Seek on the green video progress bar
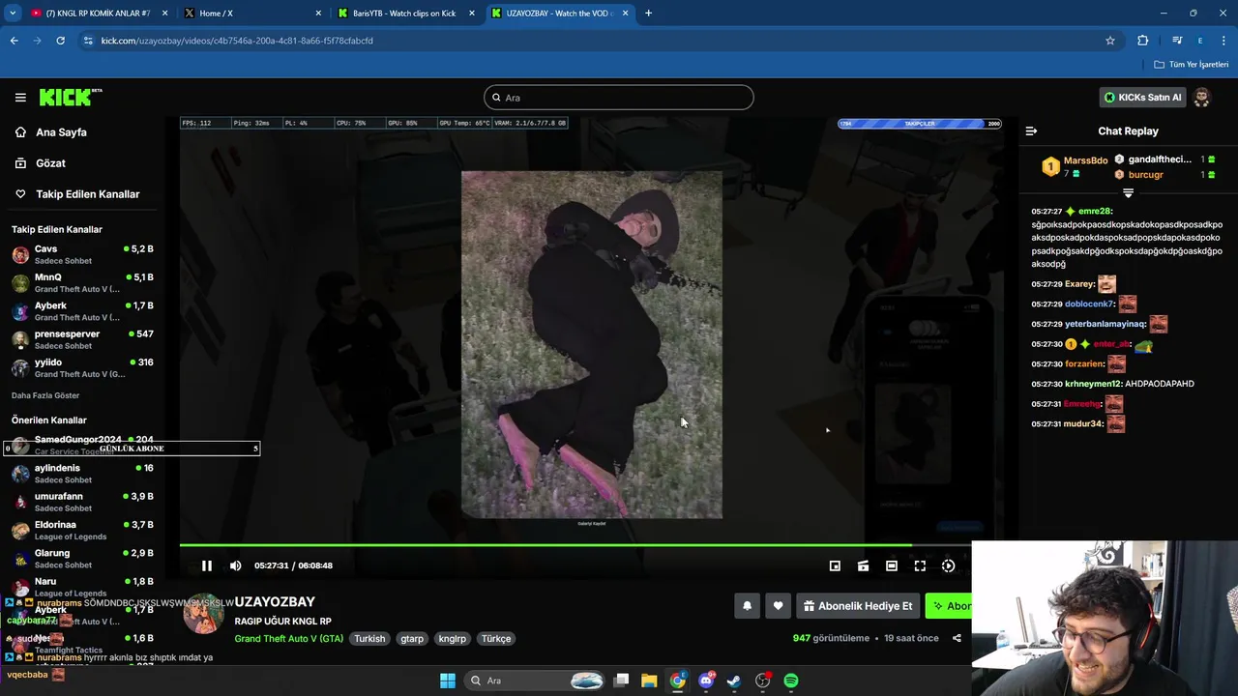The image size is (1238, 696). click(575, 545)
